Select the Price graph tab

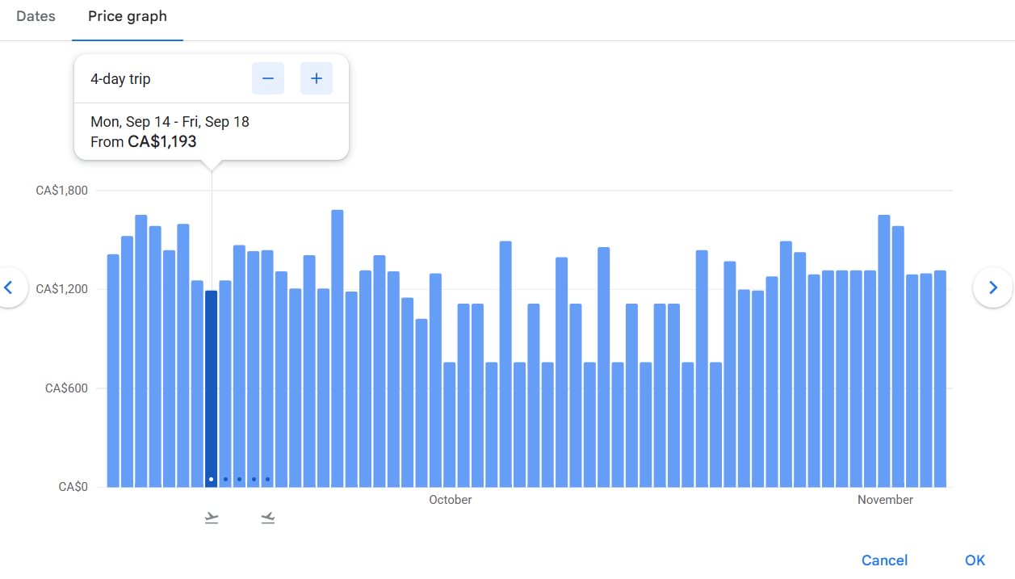click(x=128, y=16)
